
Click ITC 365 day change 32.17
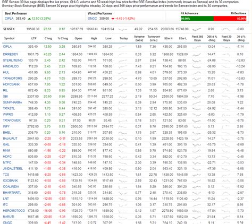(x=211, y=205)
